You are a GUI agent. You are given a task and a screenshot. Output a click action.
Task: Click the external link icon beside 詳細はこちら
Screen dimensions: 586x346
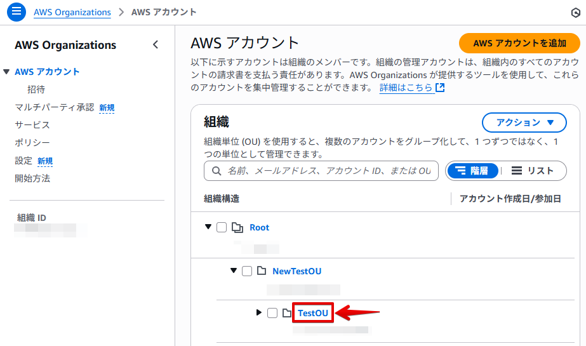(440, 88)
